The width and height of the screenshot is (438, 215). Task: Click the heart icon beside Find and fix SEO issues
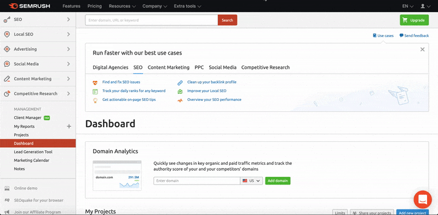(x=95, y=82)
